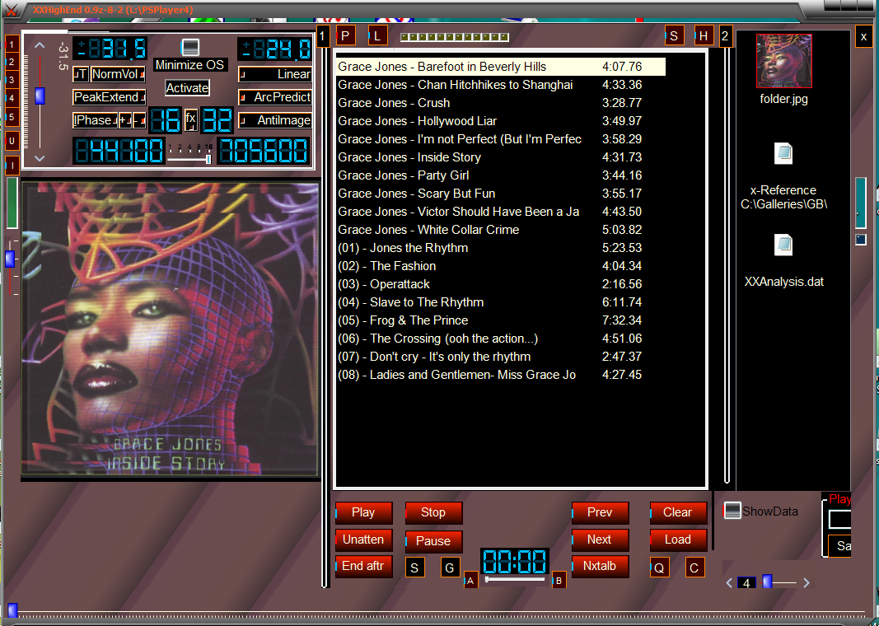This screenshot has width=879, height=626.
Task: Select left sidebar button 1
Action: pos(12,44)
